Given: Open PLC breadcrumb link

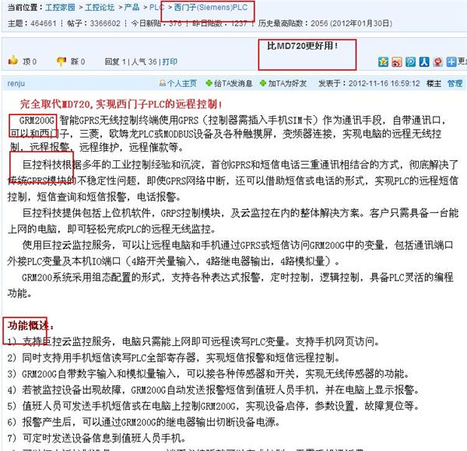Looking at the screenshot, I should pos(156,7).
